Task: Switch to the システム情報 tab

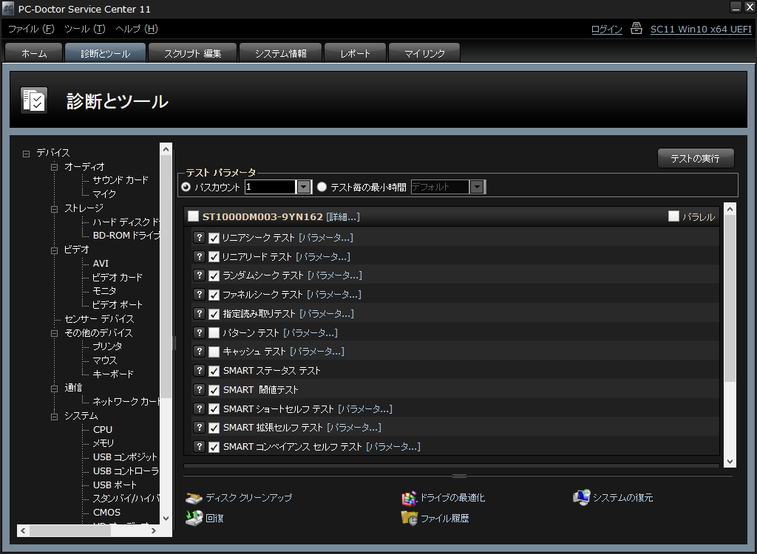Action: pyautogui.click(x=280, y=53)
